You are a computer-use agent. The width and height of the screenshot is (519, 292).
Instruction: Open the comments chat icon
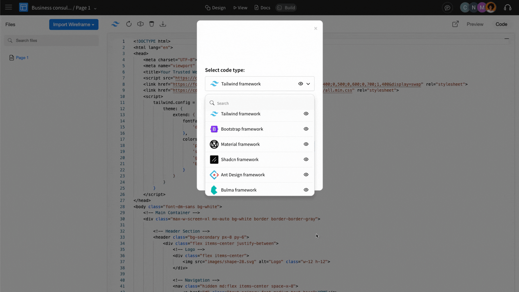point(447,8)
